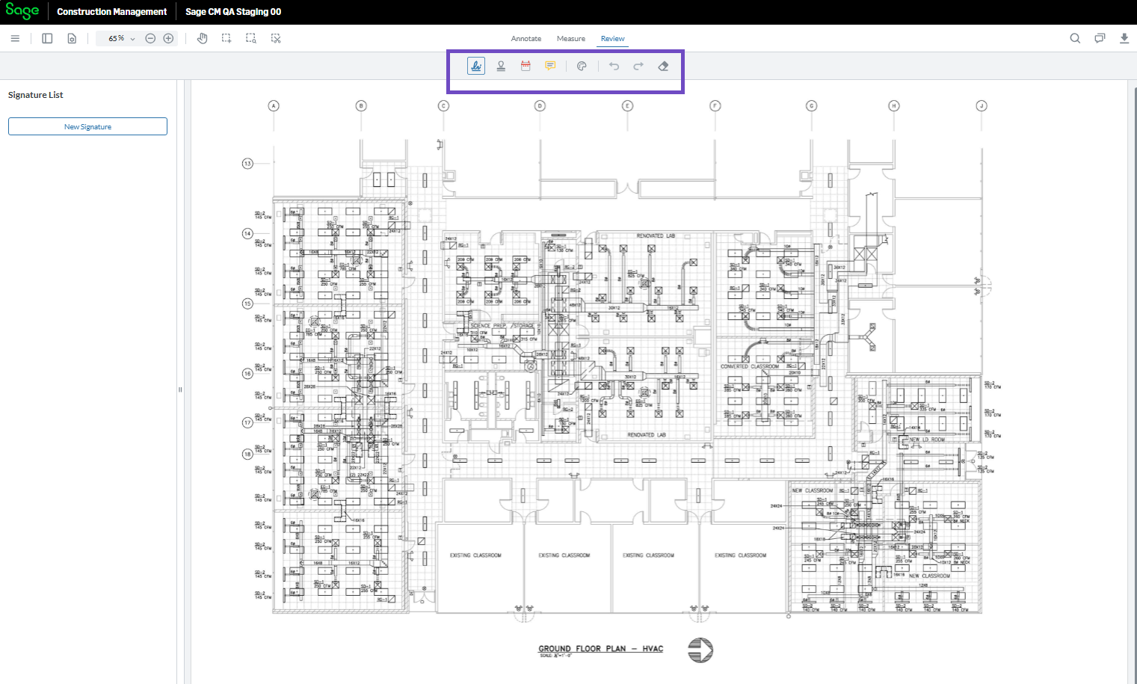The image size is (1137, 684).
Task: Click the zoom out minus button
Action: coord(150,38)
